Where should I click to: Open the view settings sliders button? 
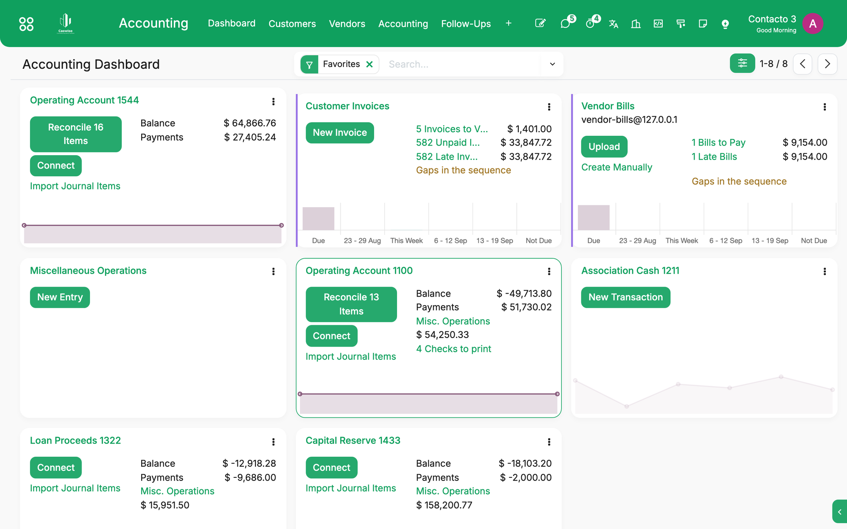click(x=742, y=63)
